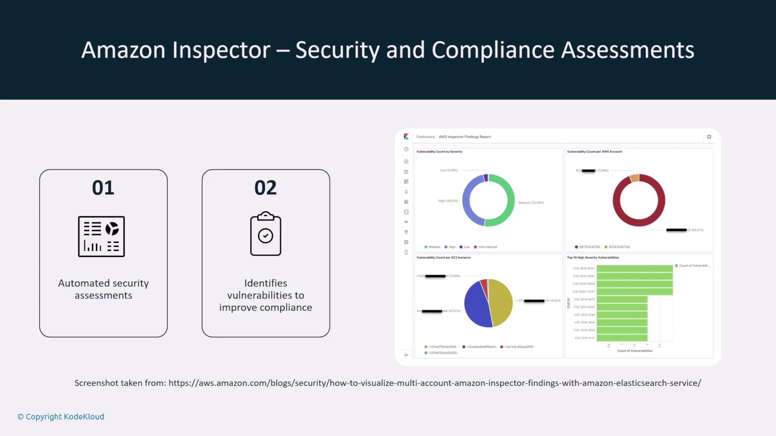The image size is (776, 436).
Task: Open the aws.amazon.com blog URL
Action: point(434,383)
